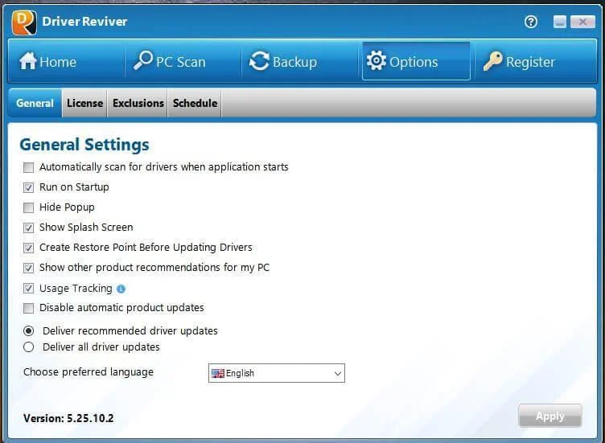Select Deliver all driver updates
The height and width of the screenshot is (443, 605).
[28, 347]
